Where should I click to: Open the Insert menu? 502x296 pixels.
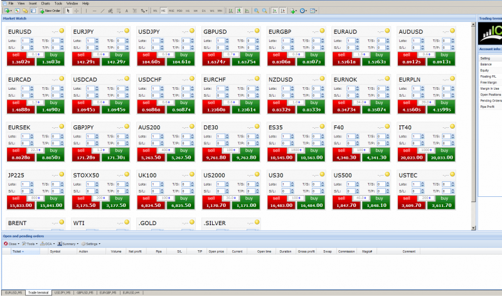33,3
